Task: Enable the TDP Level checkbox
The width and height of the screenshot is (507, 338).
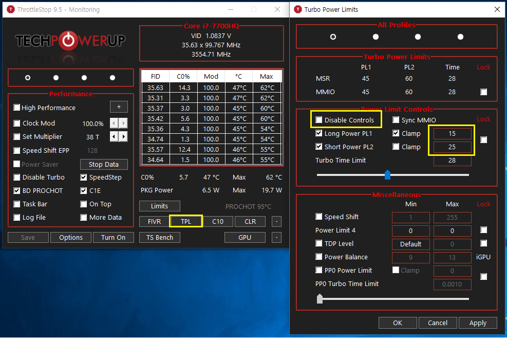Action: click(x=319, y=243)
